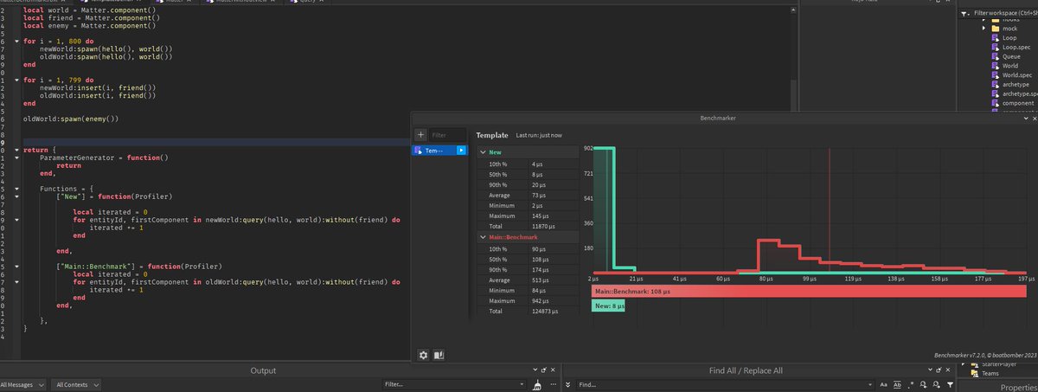This screenshot has width=1038, height=392.
Task: Clear the Output with the broom icon
Action: pyautogui.click(x=536, y=383)
